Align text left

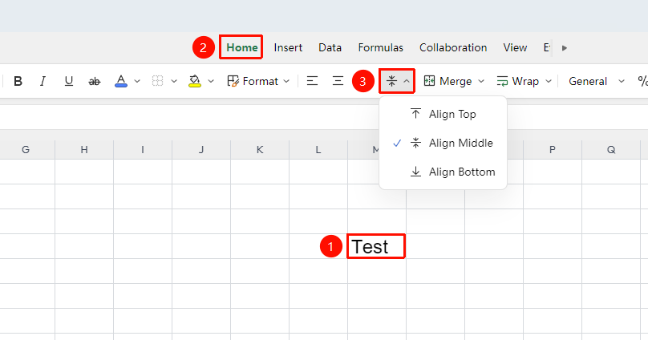[x=312, y=81]
